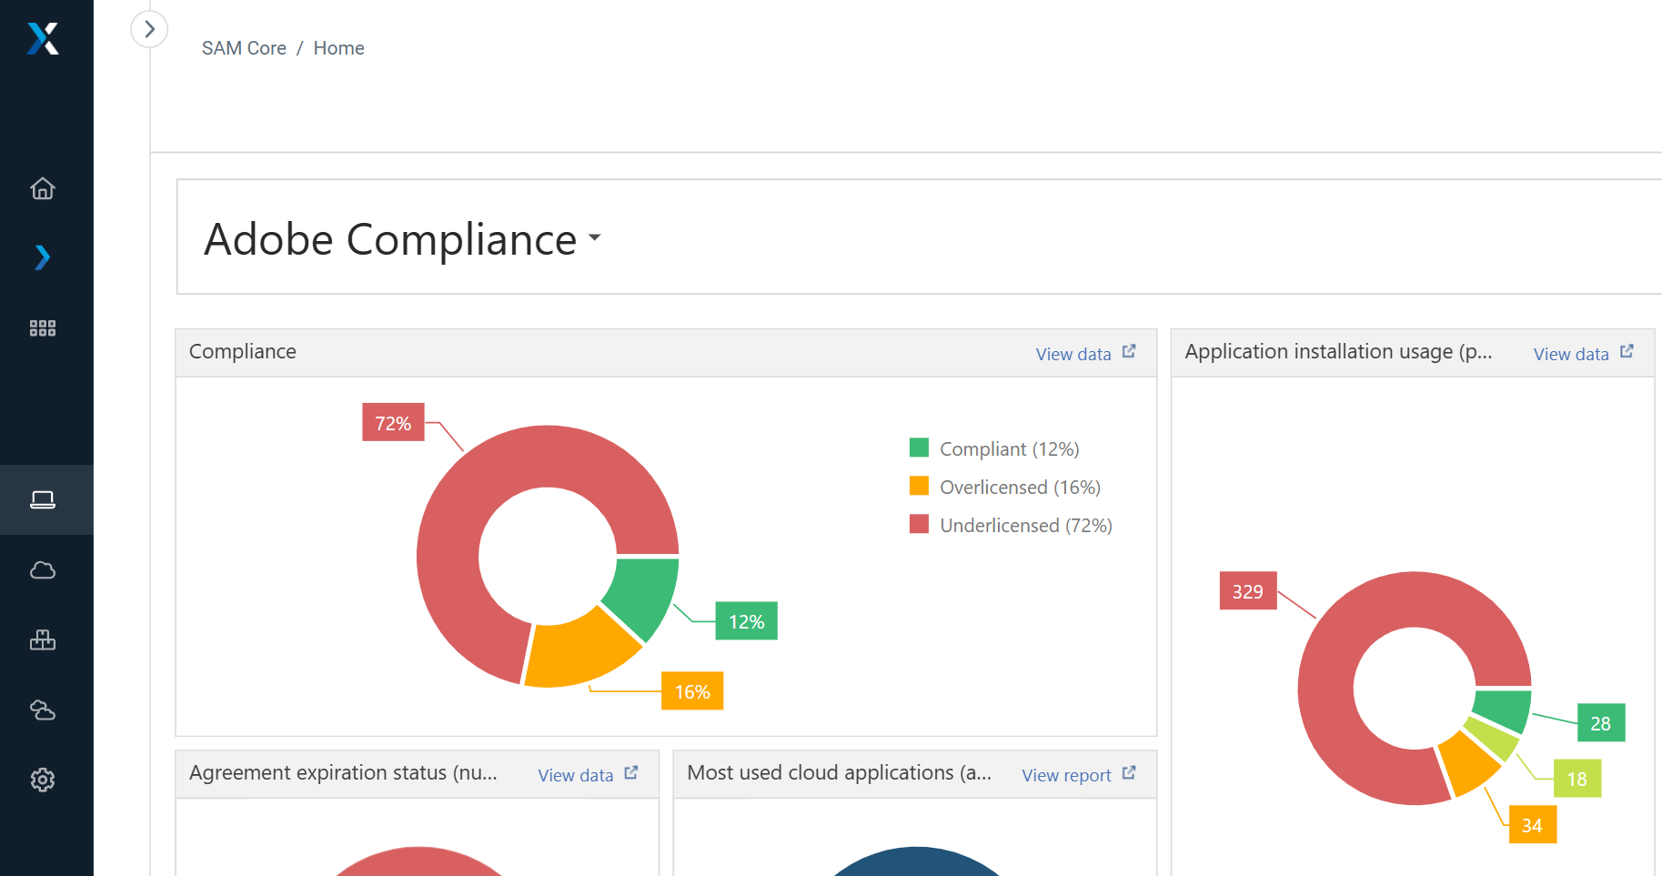Click Home in the breadcrumb
1662x876 pixels.
click(x=338, y=48)
